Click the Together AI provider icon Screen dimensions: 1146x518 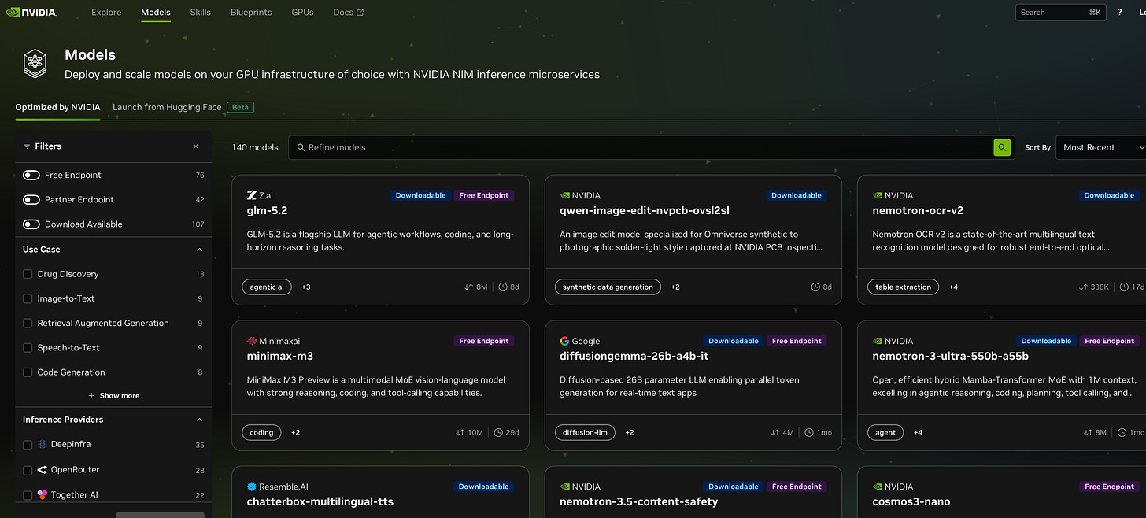[x=43, y=494]
